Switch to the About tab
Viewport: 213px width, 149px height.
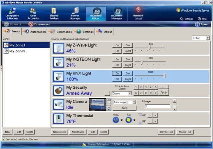click(104, 32)
